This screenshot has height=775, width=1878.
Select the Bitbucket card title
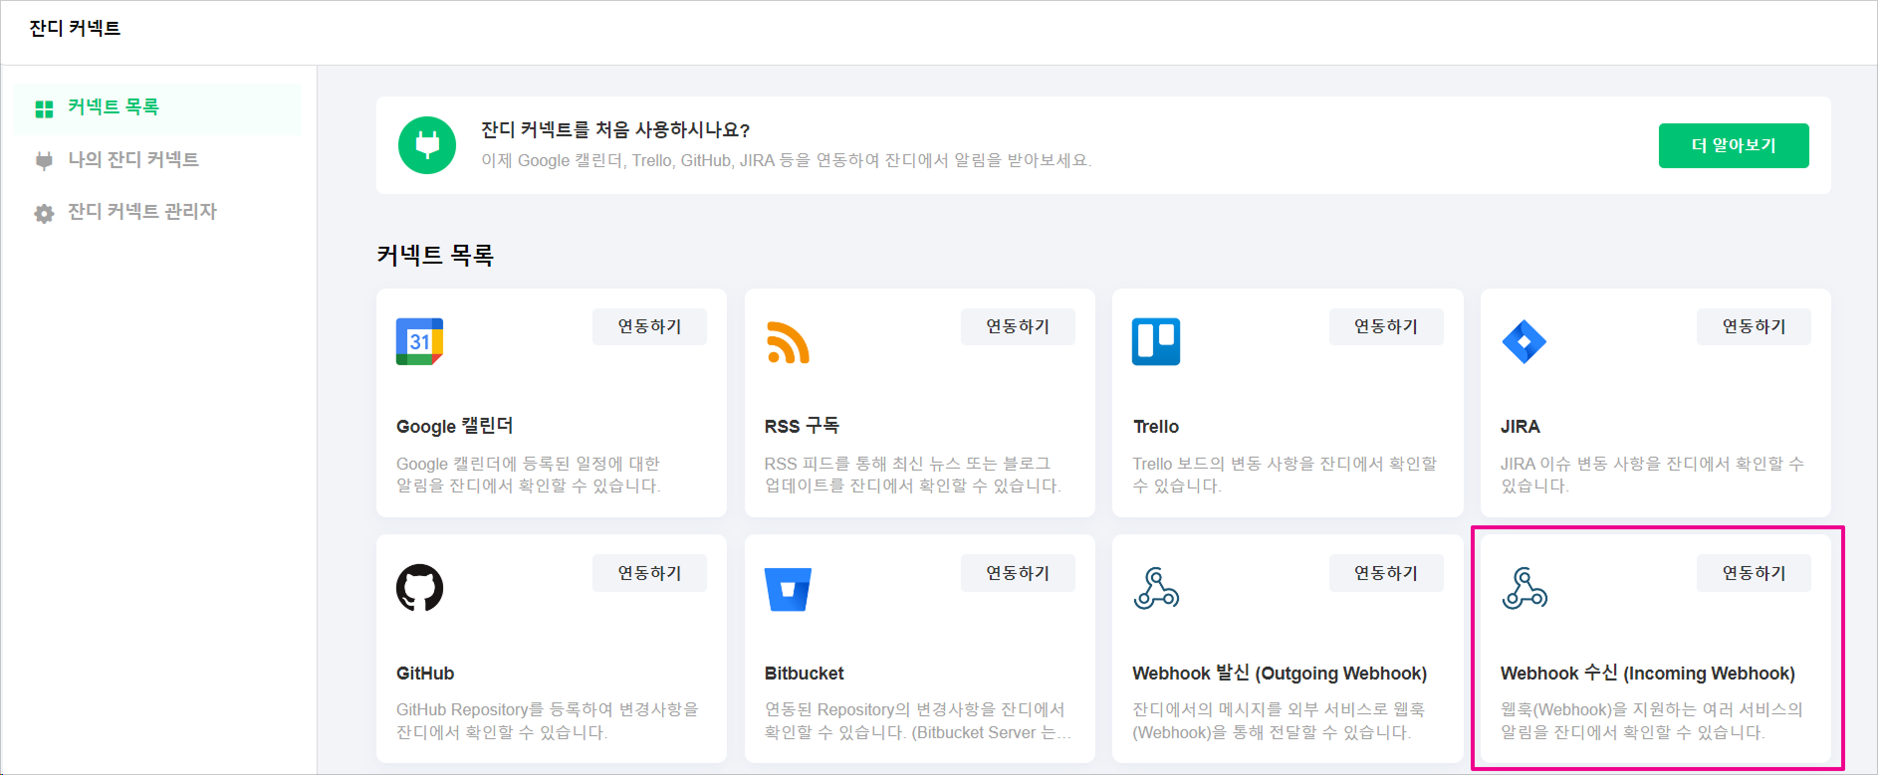804,674
